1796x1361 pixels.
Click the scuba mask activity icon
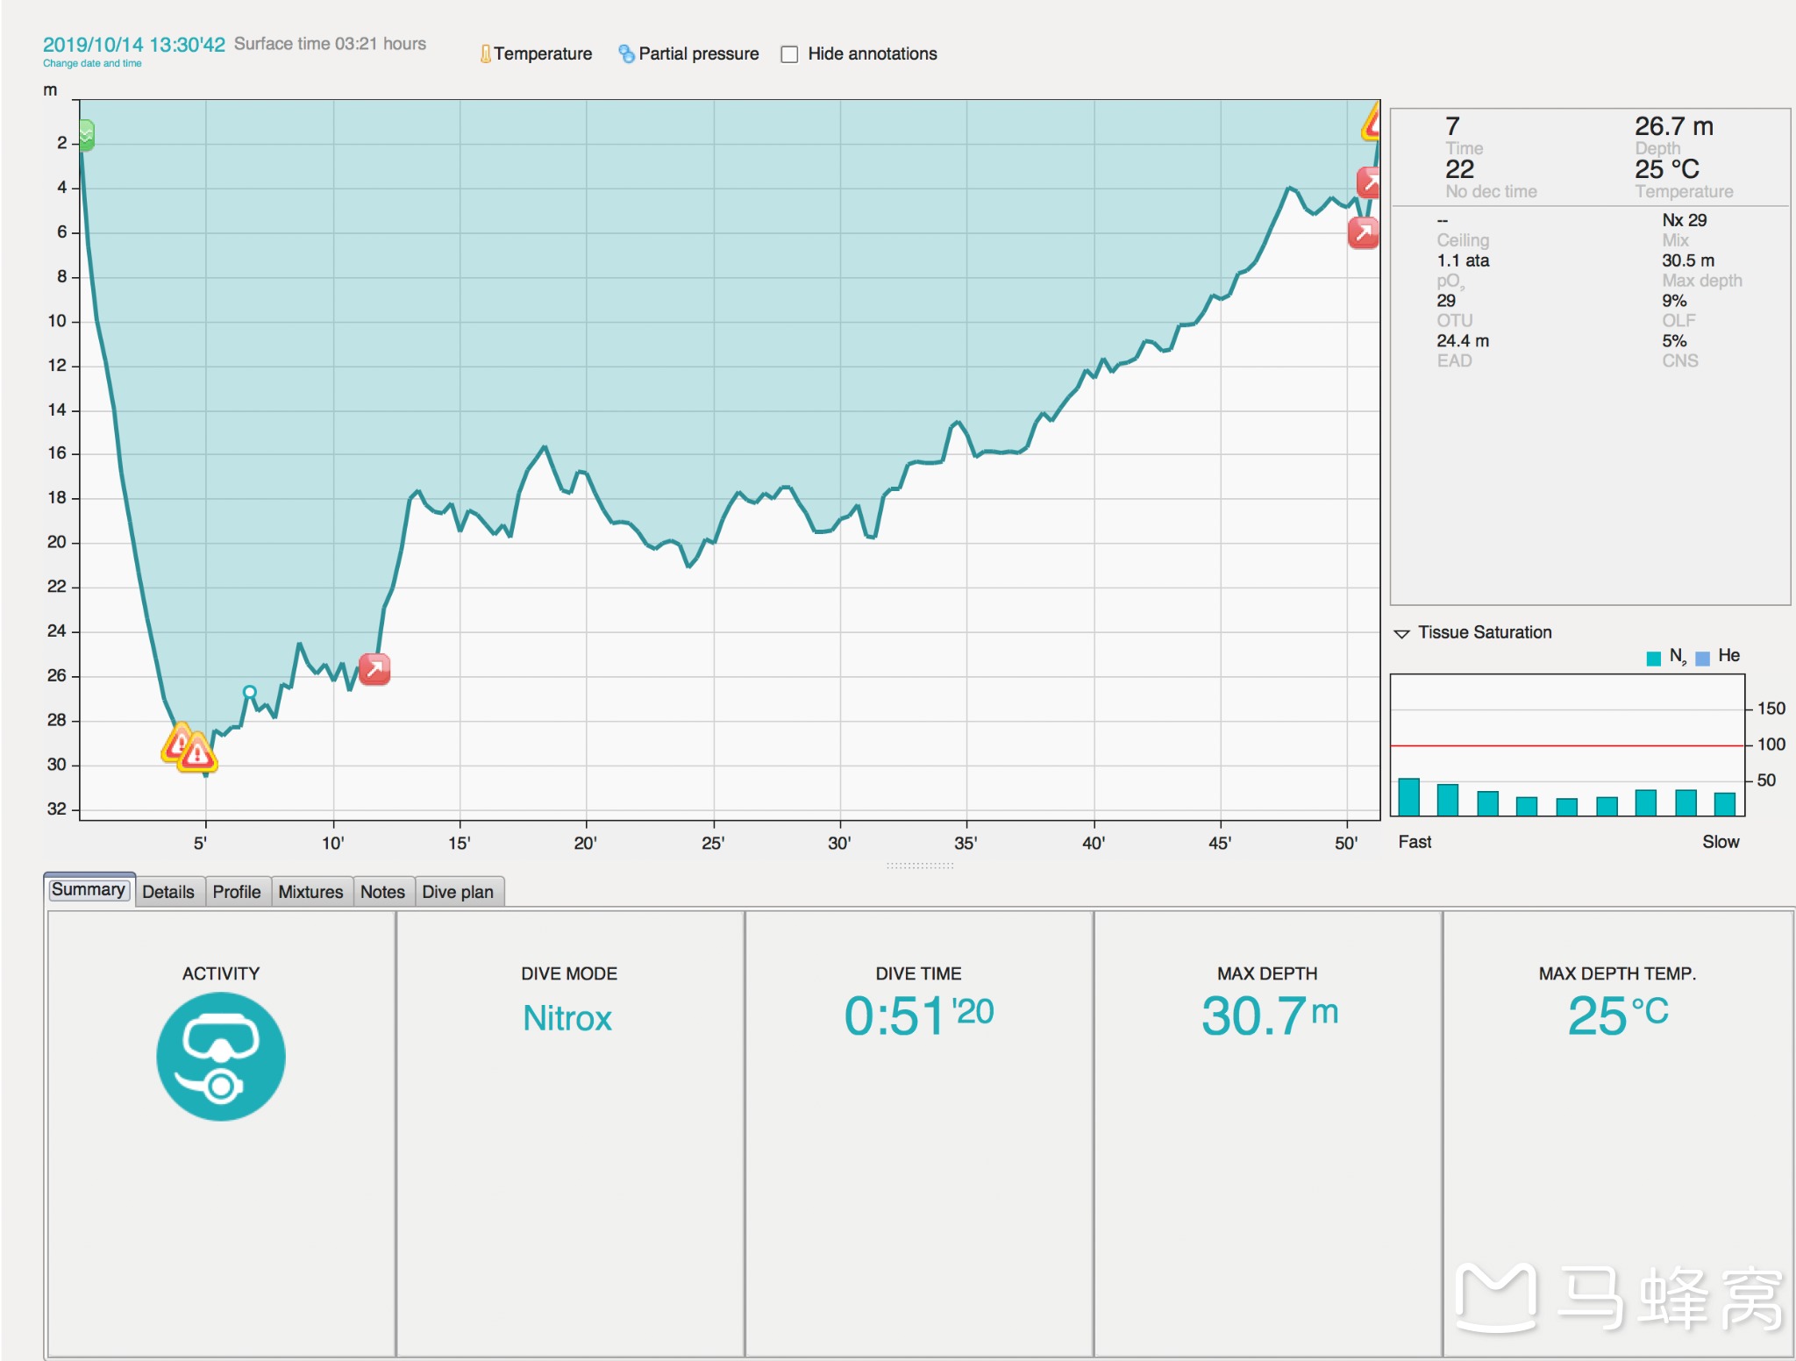(221, 1056)
